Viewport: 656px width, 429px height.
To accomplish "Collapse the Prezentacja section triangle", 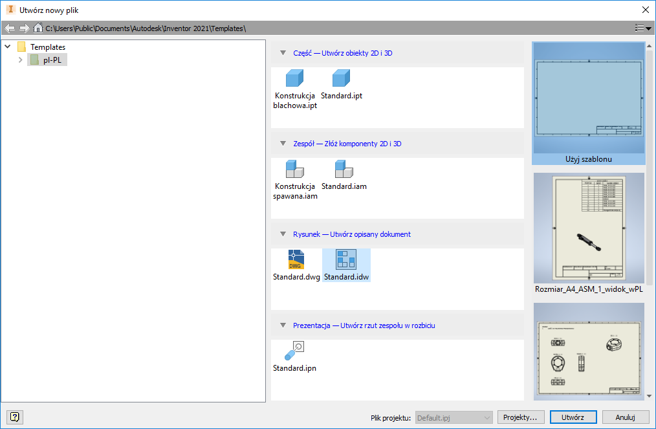I will 283,325.
